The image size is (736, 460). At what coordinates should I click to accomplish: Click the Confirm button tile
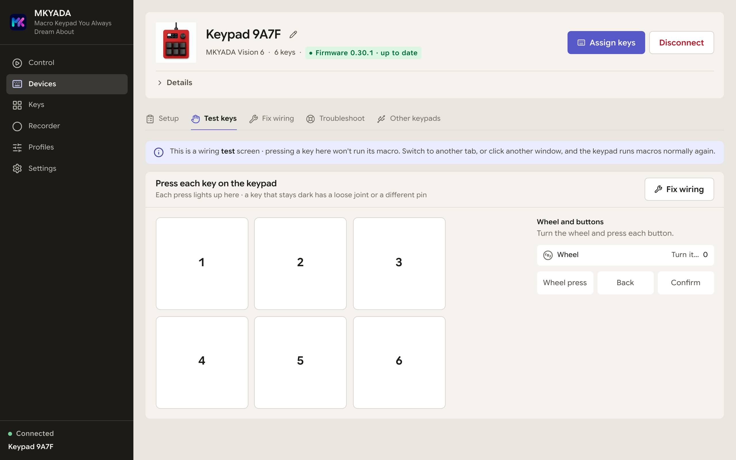685,283
